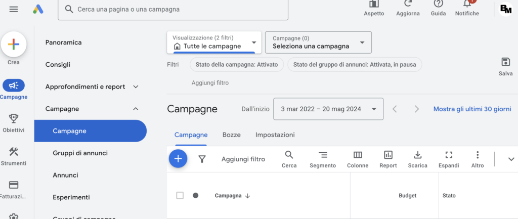Open the hamburger main menu
The height and width of the screenshot is (219, 518).
click(14, 10)
